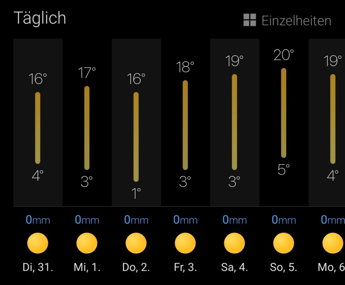This screenshot has height=285, width=345.
Task: Click the 1° low temperature on Thursday
Action: coord(136,193)
